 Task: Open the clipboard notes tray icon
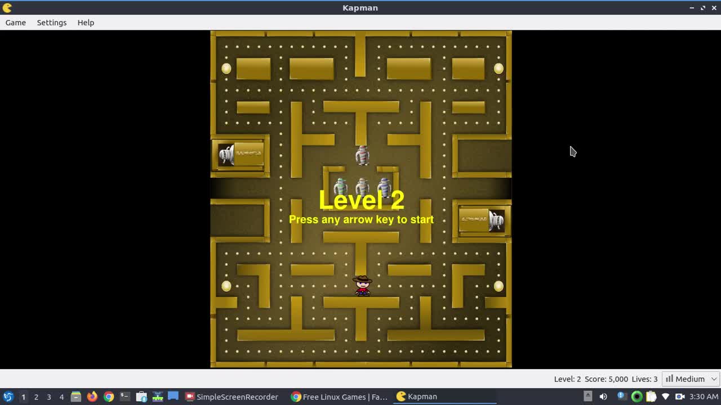(x=651, y=397)
